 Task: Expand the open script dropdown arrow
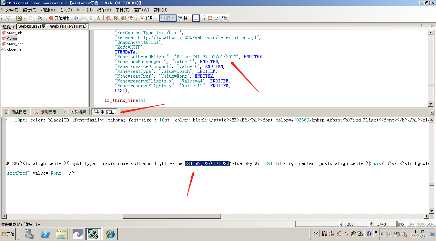pyautogui.click(x=24, y=18)
